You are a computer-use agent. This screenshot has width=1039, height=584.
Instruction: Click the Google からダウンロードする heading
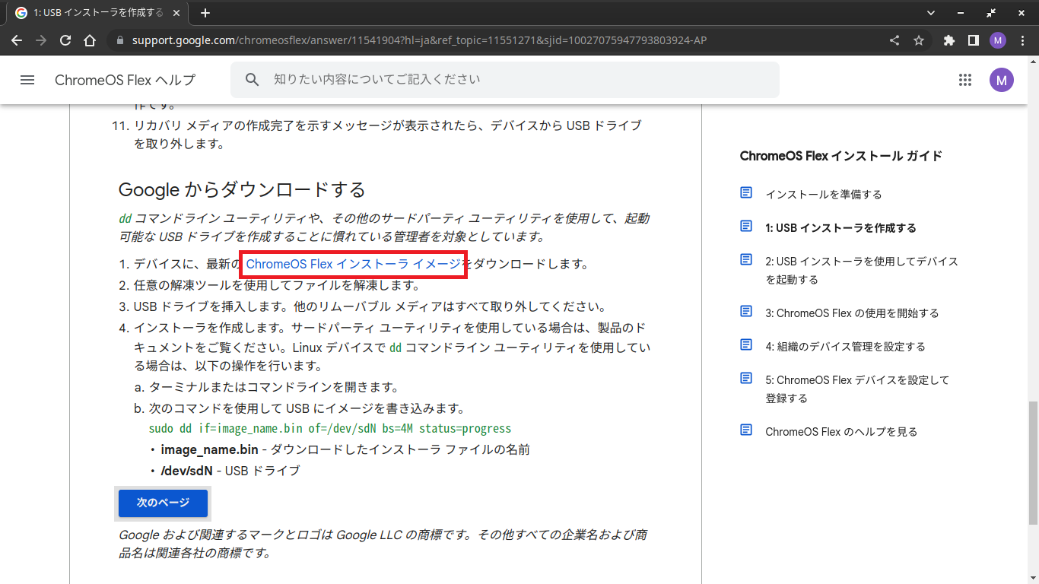(242, 189)
